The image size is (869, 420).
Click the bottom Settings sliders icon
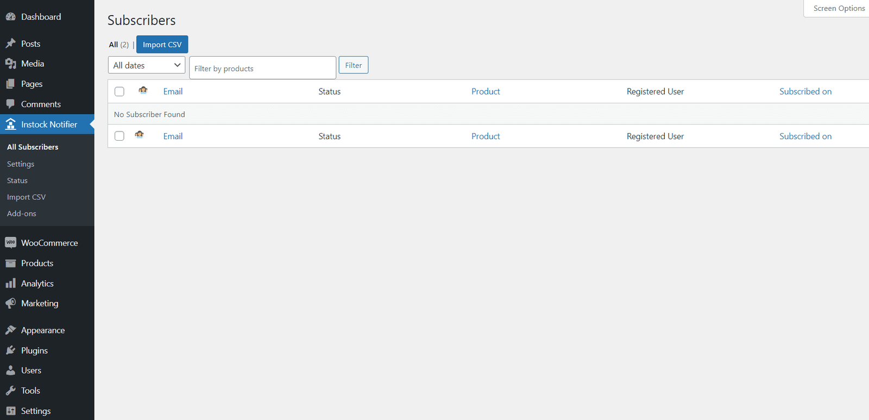(x=10, y=411)
